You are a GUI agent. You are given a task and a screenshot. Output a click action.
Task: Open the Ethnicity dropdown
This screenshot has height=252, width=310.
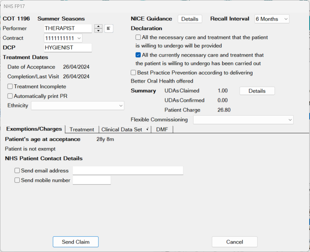(x=78, y=106)
